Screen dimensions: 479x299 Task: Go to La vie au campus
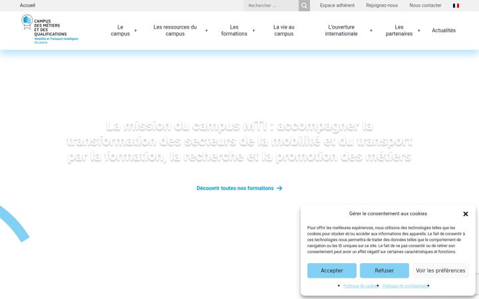click(284, 31)
